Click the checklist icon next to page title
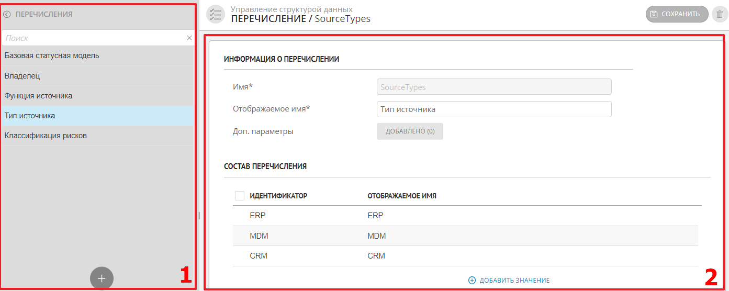 click(215, 14)
